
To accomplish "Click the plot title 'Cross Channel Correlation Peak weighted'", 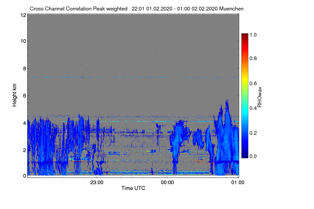I will [78, 9].
